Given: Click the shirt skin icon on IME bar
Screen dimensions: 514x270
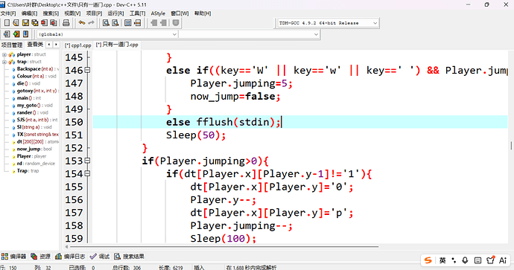Looking at the screenshot, I should point(490,260).
